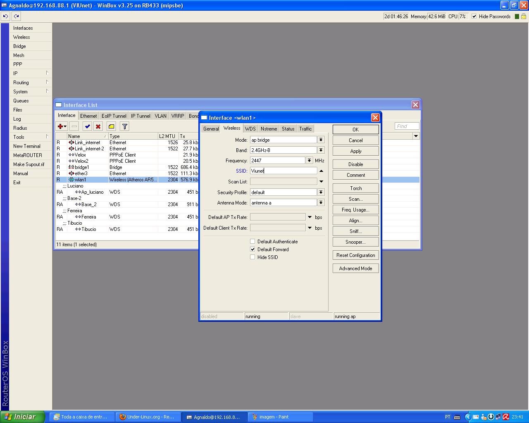Click the lock icon at top right
Viewport: 529px width, 423px height.
523,16
